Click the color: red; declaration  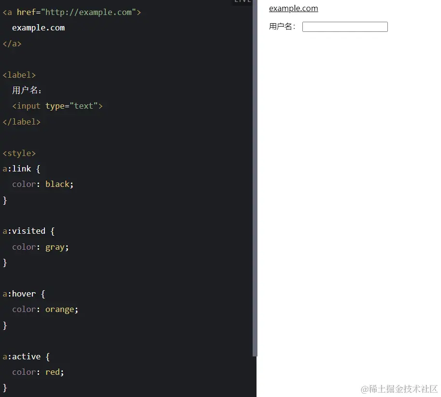pos(38,372)
